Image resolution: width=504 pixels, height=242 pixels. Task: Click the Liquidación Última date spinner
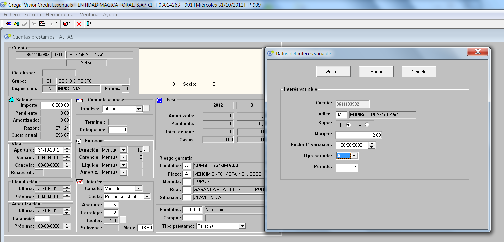[x=67, y=188]
